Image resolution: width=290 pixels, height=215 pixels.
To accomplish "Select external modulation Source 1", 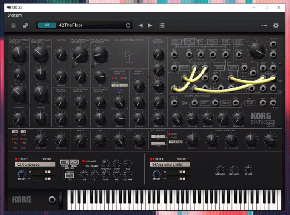I will [170, 134].
